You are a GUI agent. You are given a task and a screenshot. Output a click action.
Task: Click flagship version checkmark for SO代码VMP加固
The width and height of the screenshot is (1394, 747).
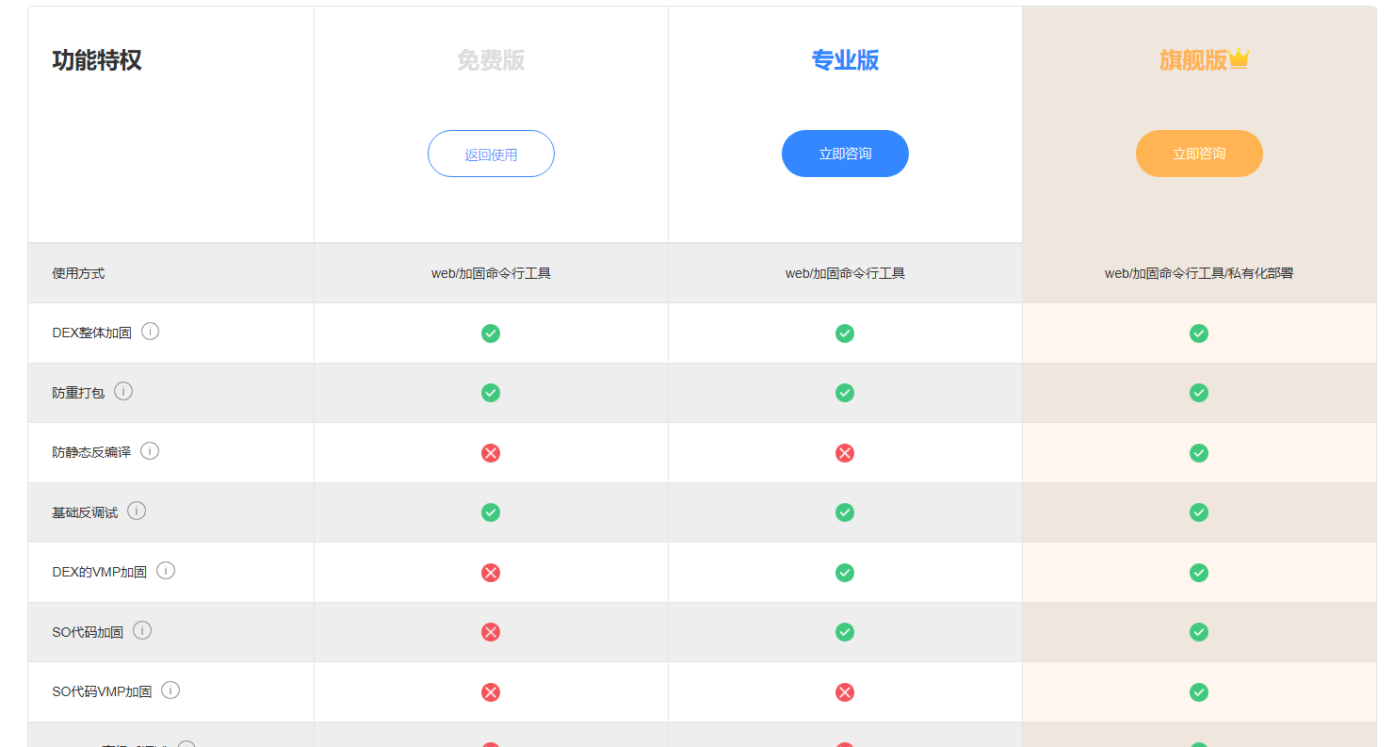(1199, 692)
